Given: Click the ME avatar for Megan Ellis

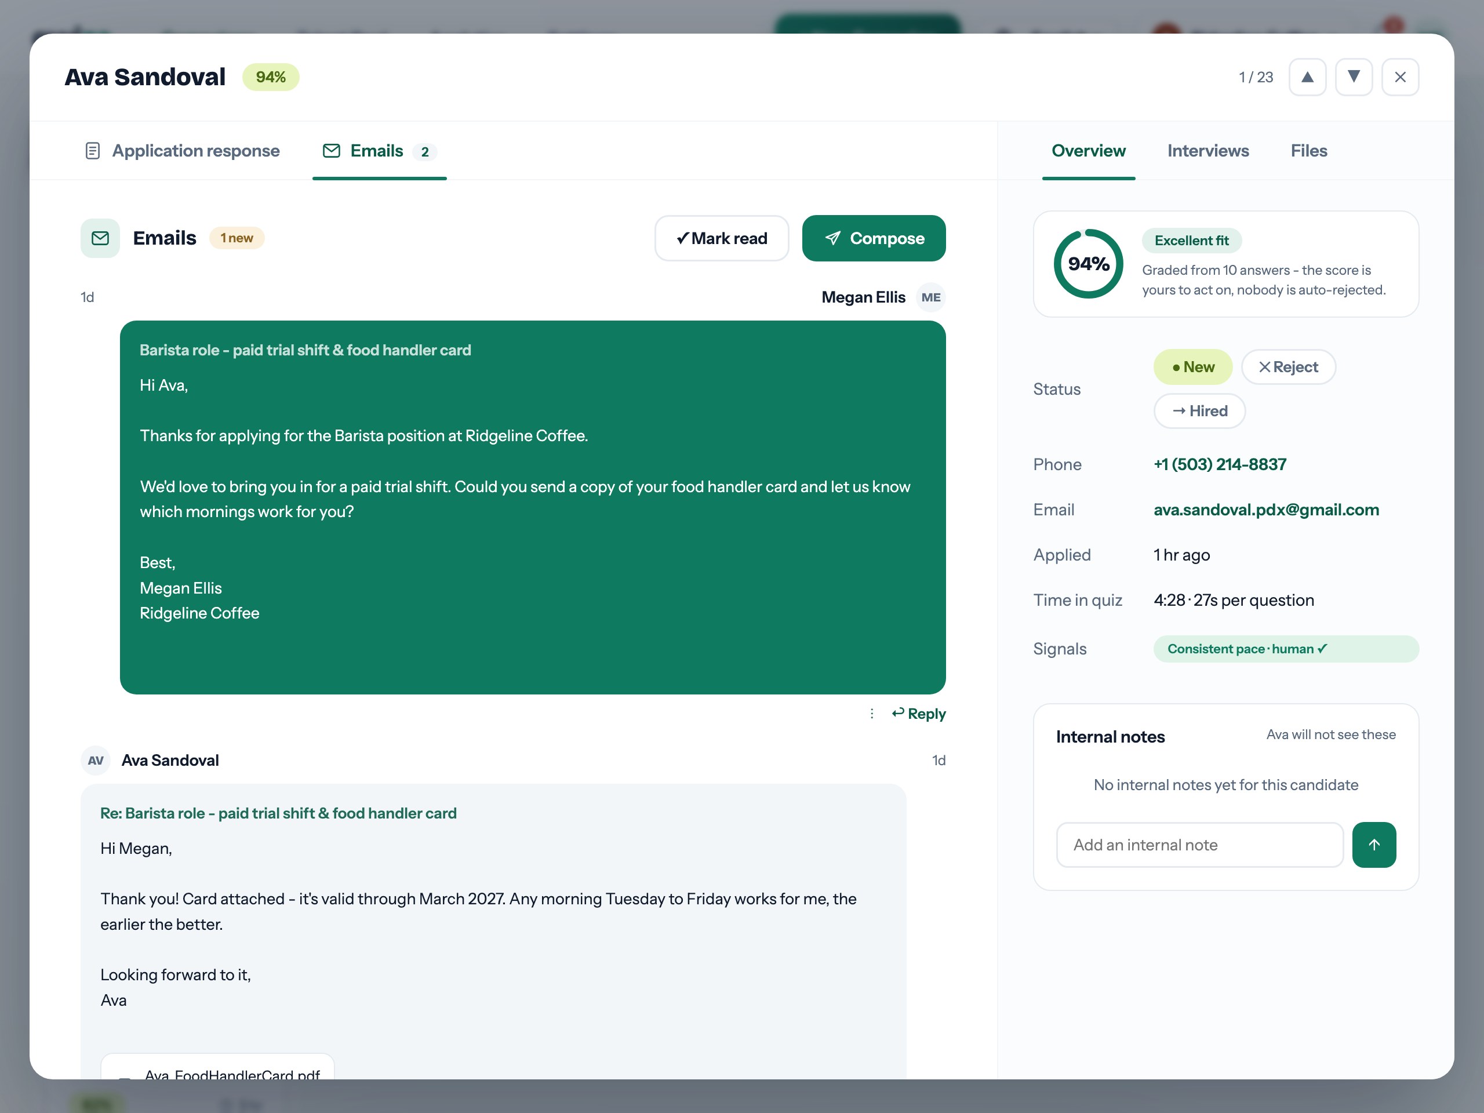Looking at the screenshot, I should tap(930, 297).
